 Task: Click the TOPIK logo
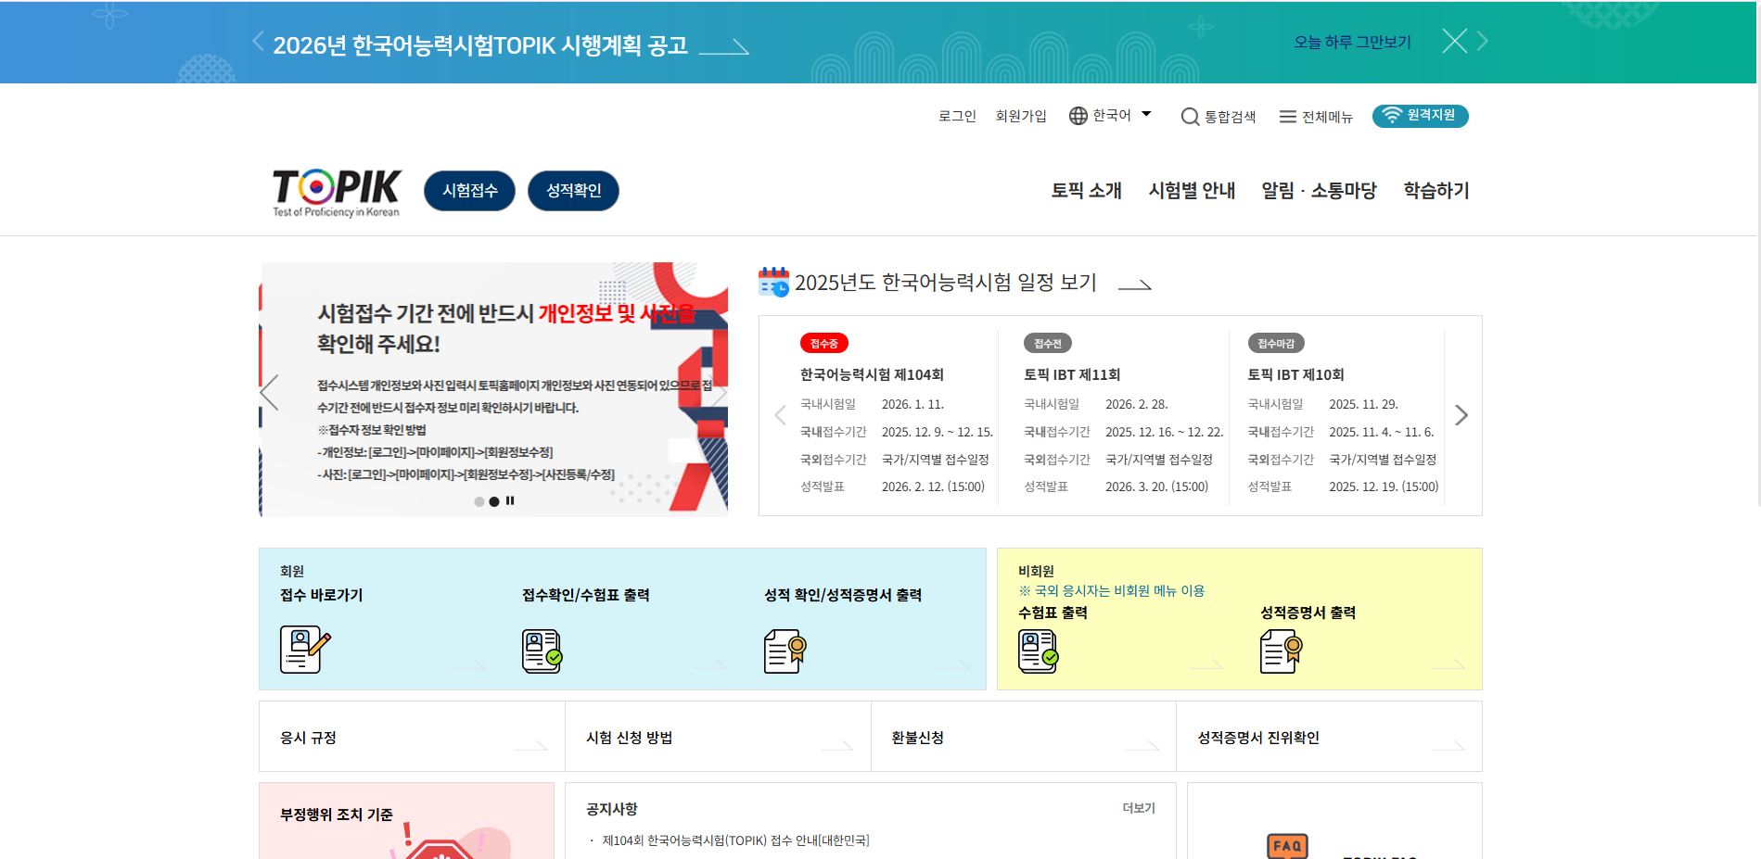pos(337,193)
